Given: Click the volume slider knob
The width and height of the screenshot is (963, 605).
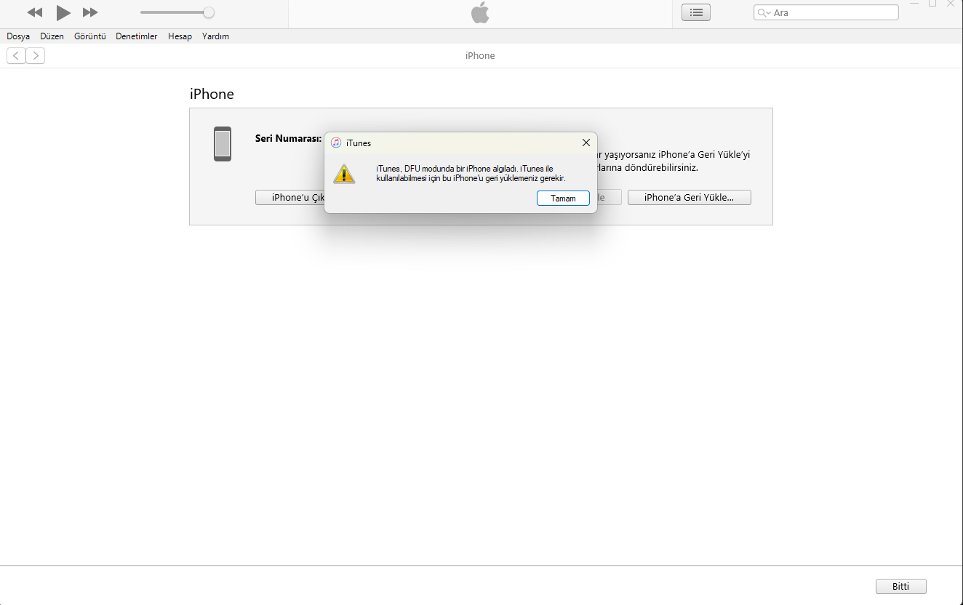Looking at the screenshot, I should [209, 12].
